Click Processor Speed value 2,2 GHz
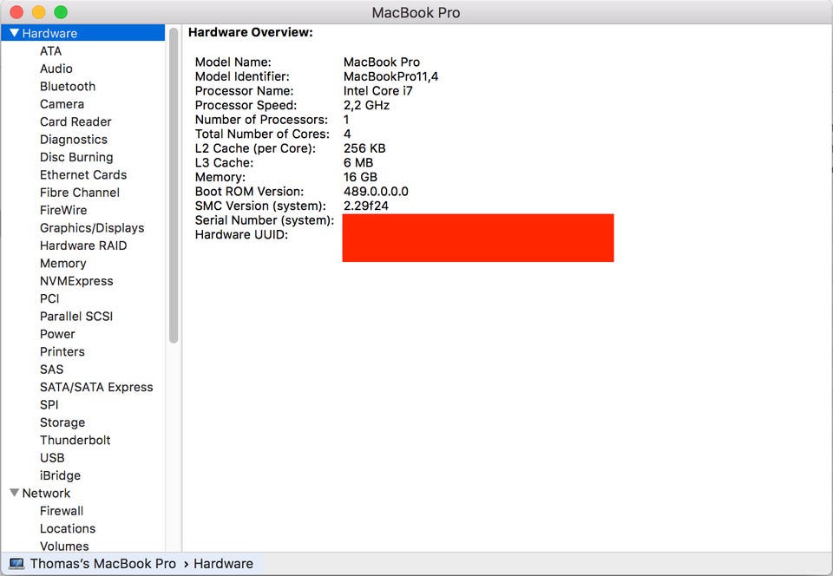This screenshot has height=576, width=833. point(366,105)
